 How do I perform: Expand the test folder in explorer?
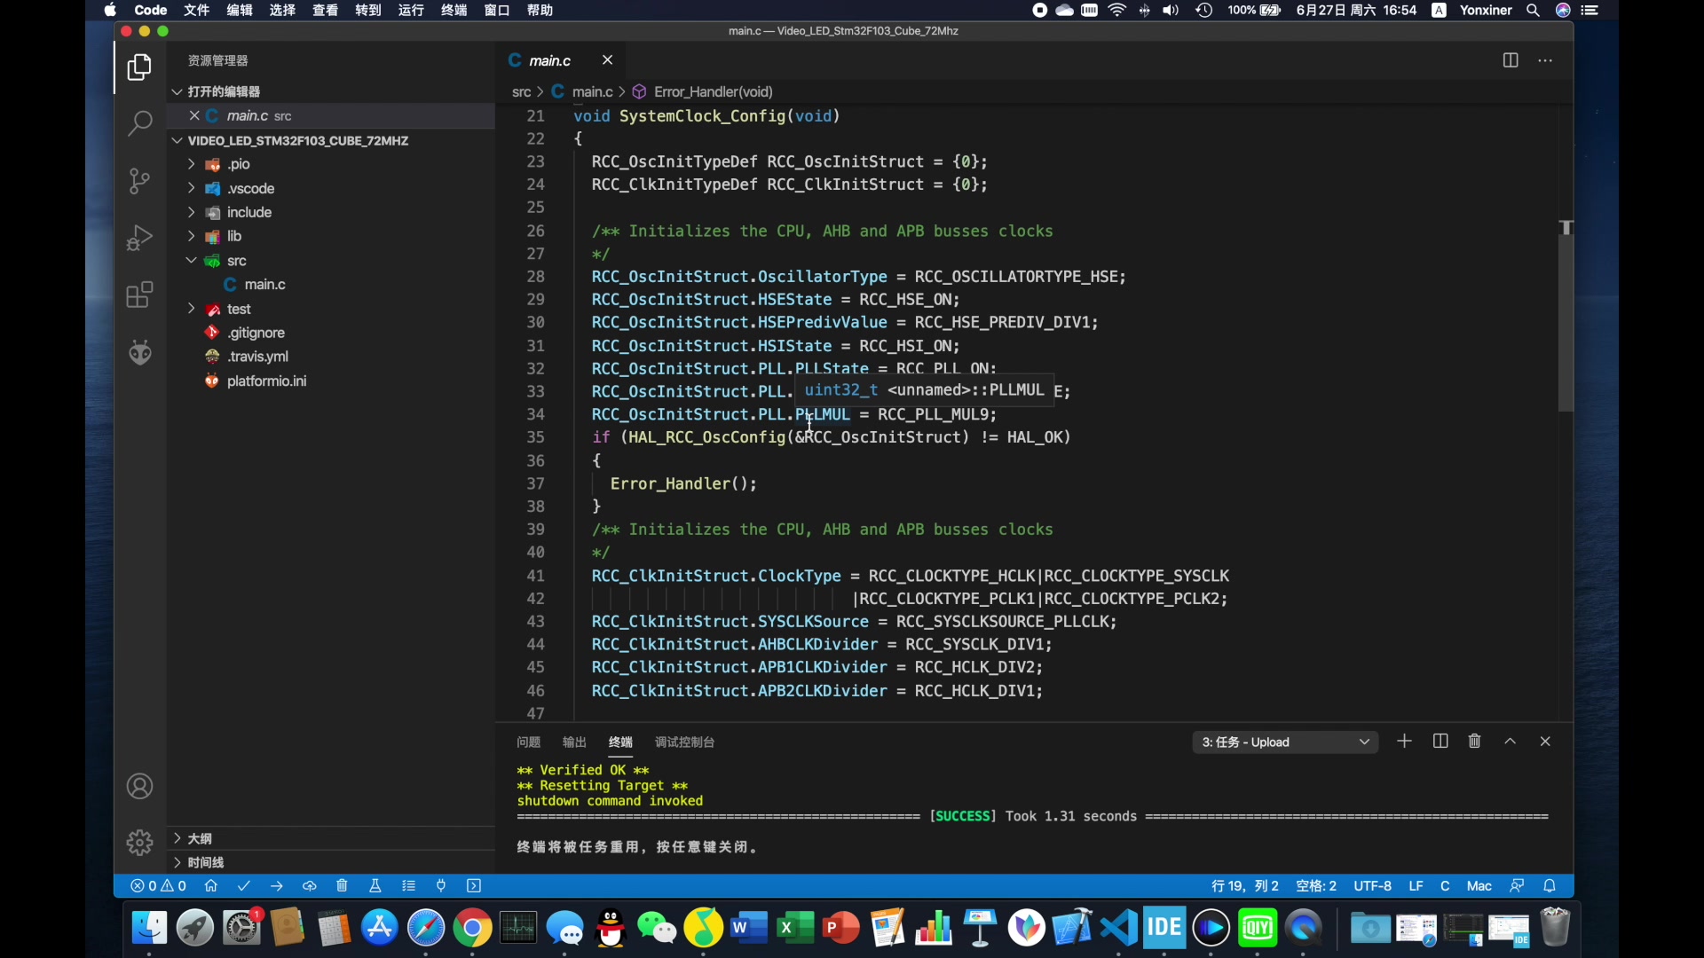(190, 308)
